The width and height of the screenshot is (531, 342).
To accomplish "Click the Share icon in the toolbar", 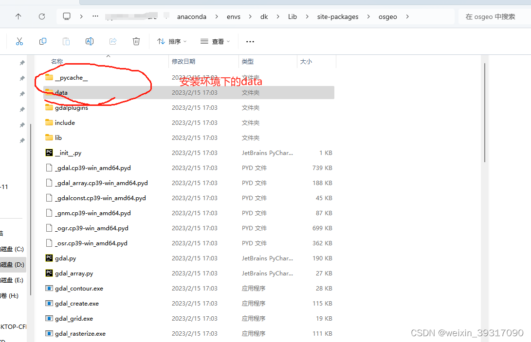I will [x=112, y=41].
